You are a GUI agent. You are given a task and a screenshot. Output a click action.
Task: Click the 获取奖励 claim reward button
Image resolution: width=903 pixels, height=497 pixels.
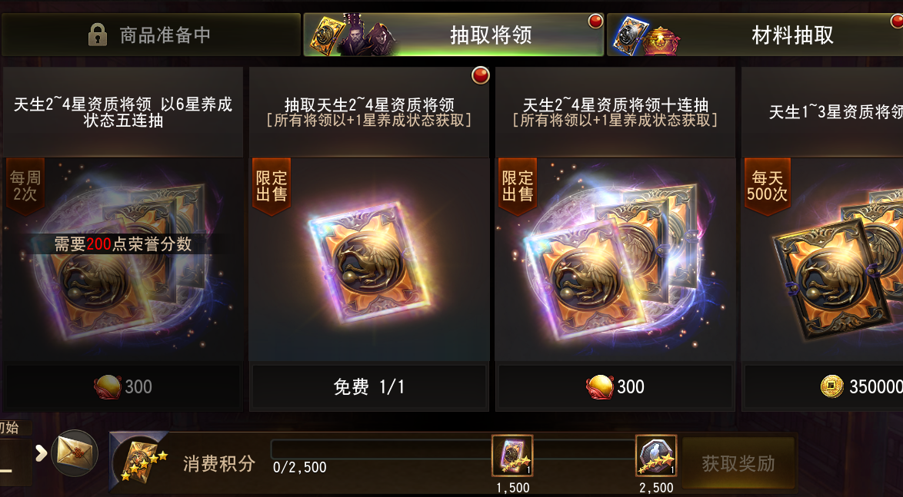point(738,463)
